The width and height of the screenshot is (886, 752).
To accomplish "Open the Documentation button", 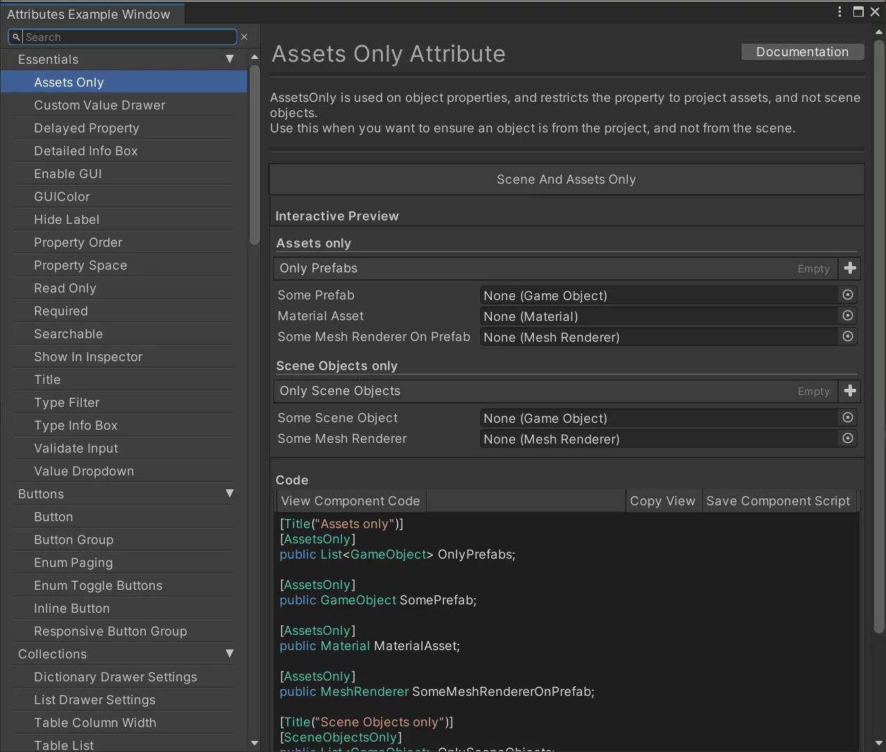I will [x=803, y=52].
